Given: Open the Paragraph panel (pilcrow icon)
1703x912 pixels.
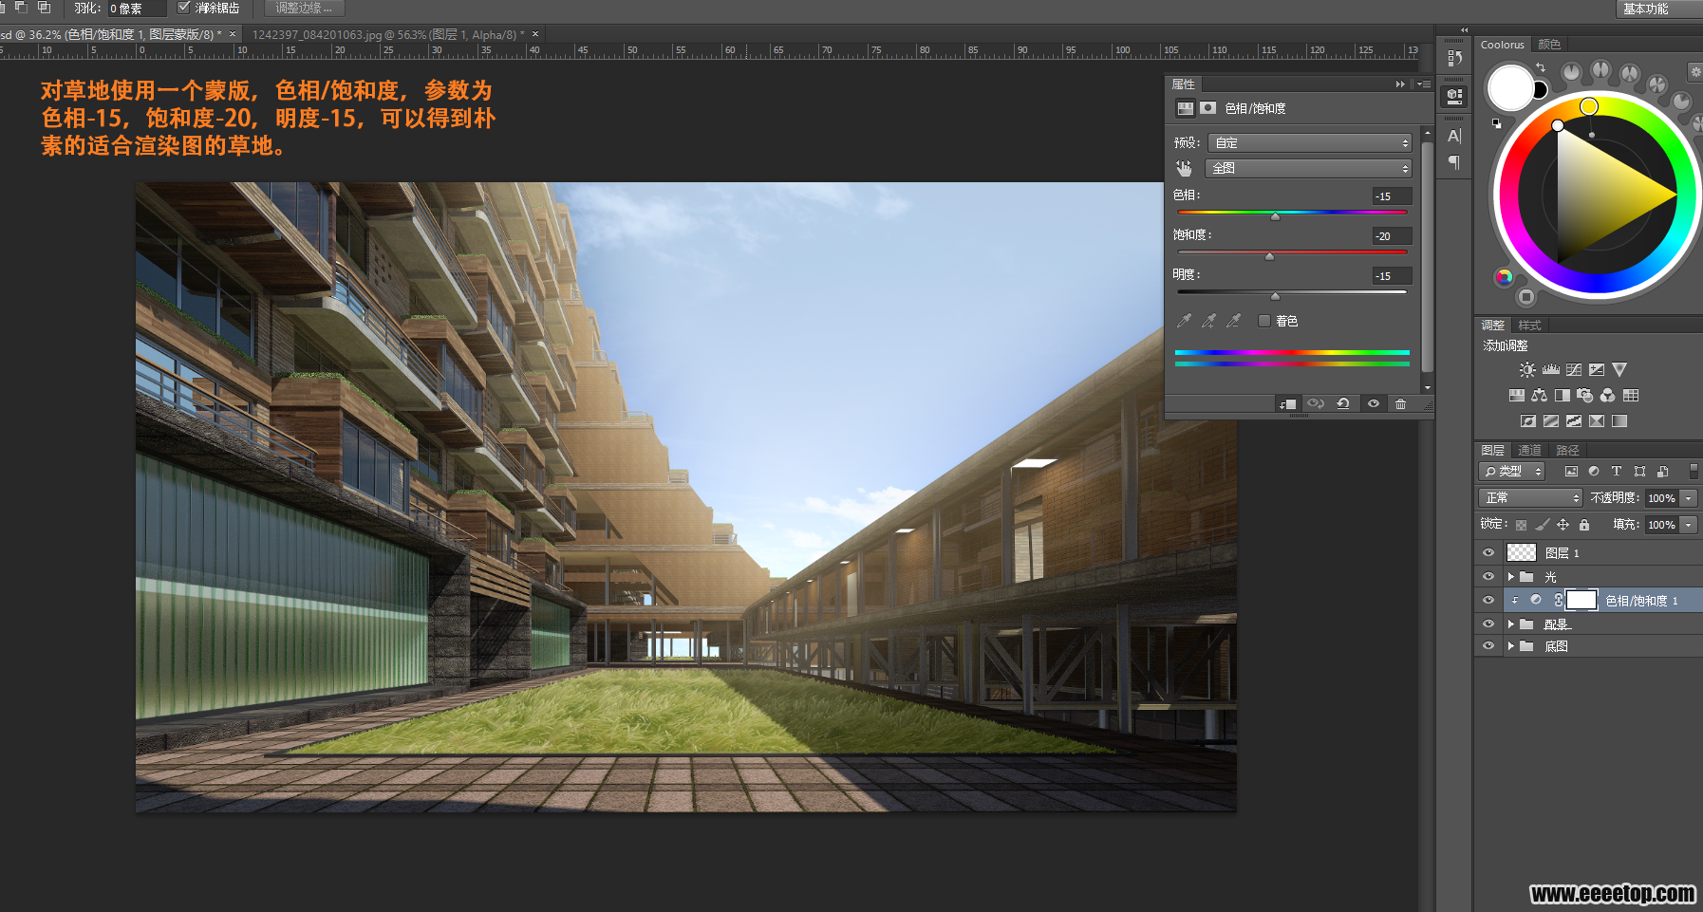Looking at the screenshot, I should click(1453, 162).
